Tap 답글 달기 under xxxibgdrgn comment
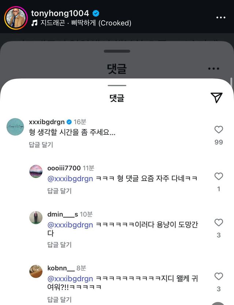The width and height of the screenshot is (234, 305). 41,145
